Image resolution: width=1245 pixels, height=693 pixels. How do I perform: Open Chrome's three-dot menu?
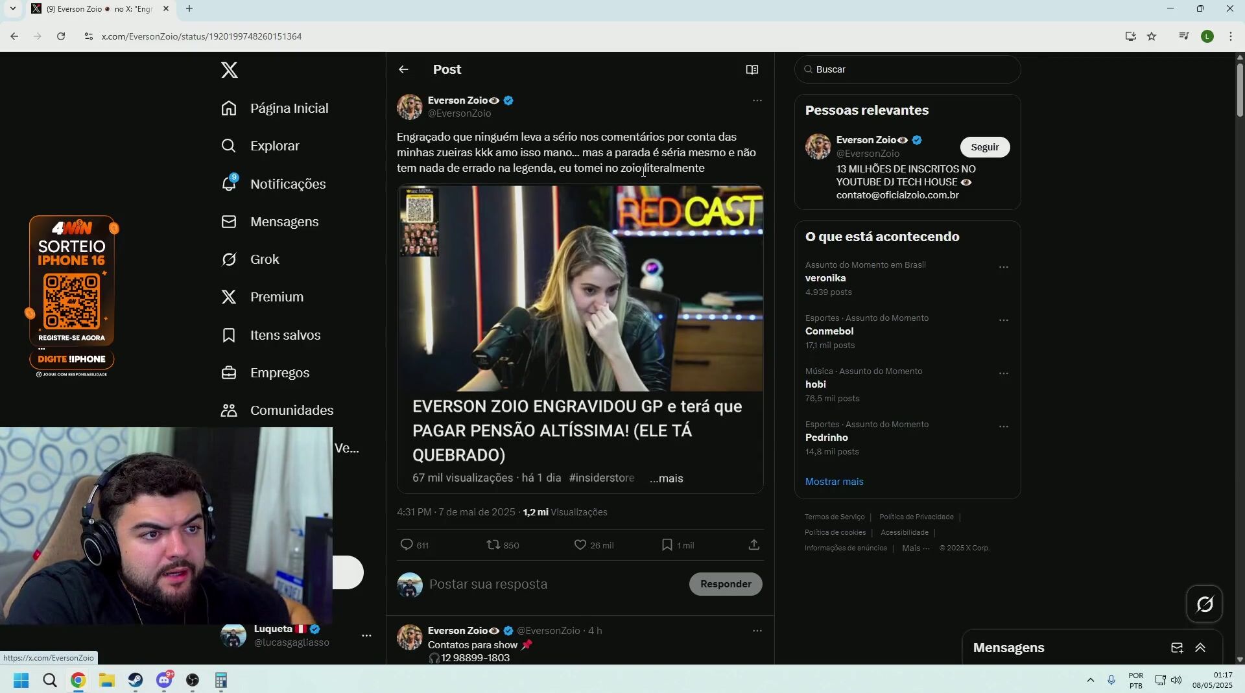(x=1230, y=36)
